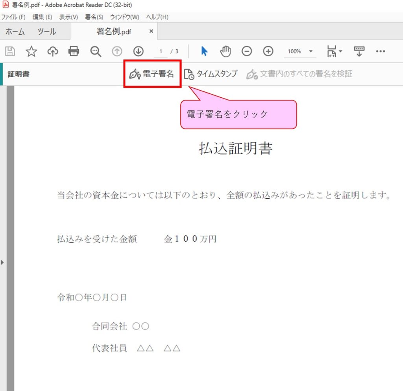Close the 署名例.pdf tab

151,32
